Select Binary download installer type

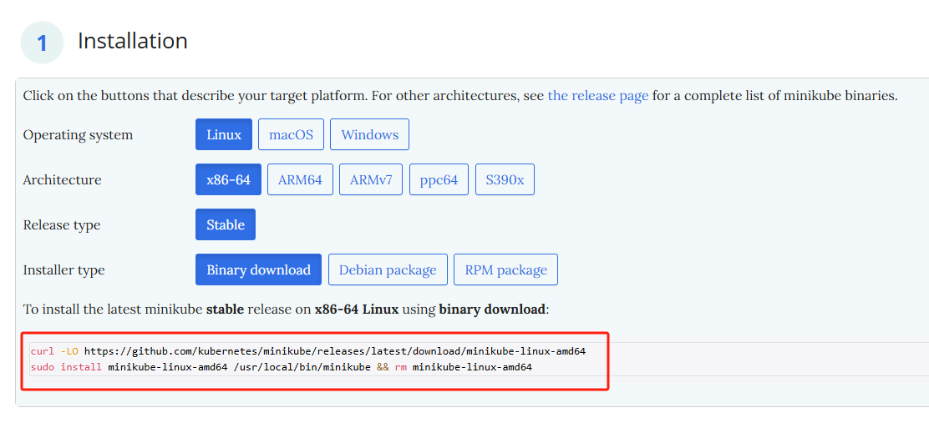point(258,269)
